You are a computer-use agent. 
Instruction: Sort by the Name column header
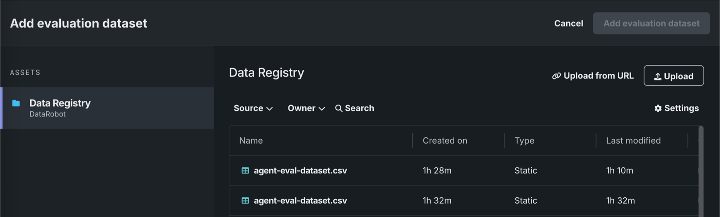point(251,141)
